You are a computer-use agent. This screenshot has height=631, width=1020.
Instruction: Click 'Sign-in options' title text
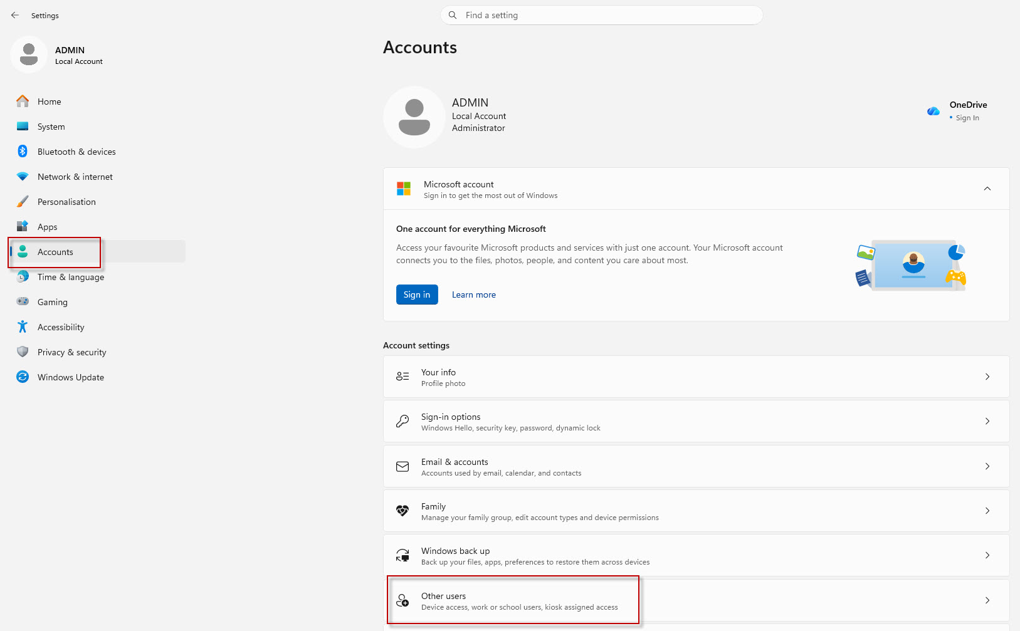pos(451,417)
